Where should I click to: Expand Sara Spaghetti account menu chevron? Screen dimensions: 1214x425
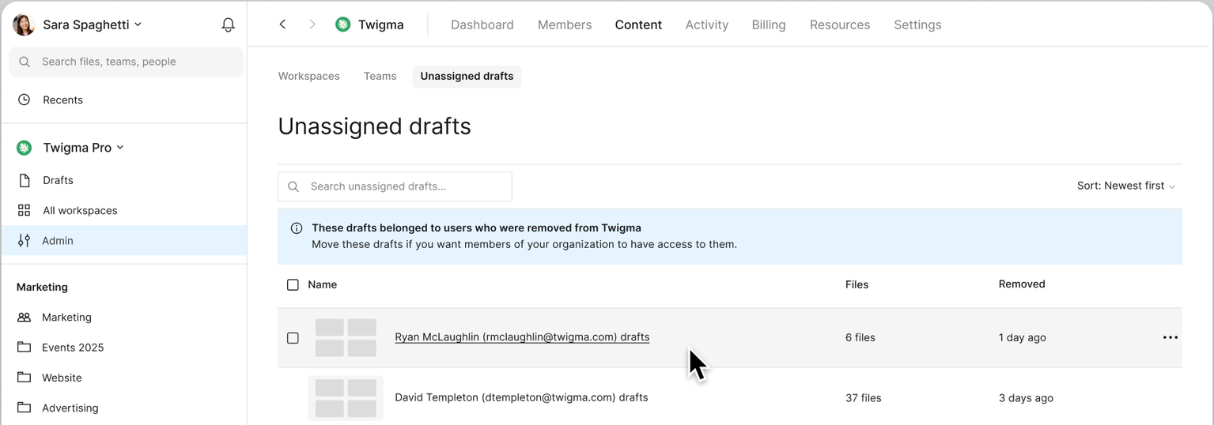pos(138,24)
